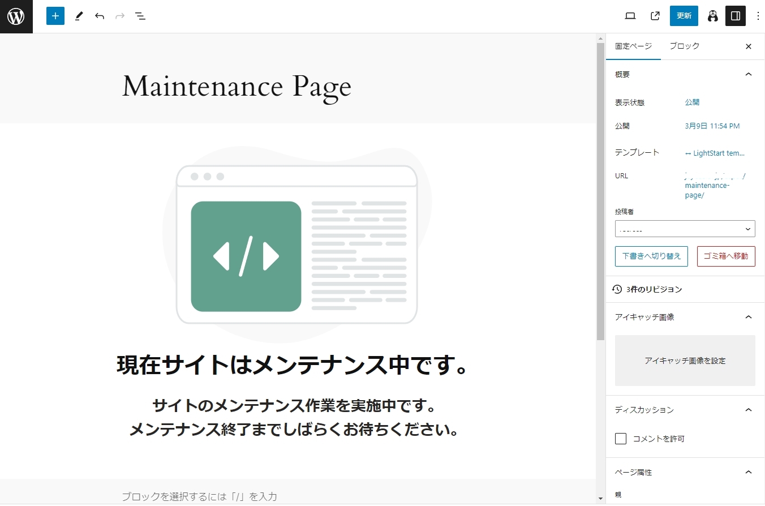Click the desktop preview laptop icon
Viewport: 765px width, 506px height.
click(630, 16)
